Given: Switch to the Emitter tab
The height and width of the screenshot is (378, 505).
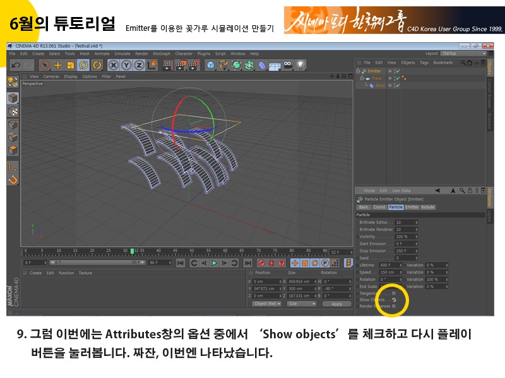Looking at the screenshot, I should tap(412, 207).
